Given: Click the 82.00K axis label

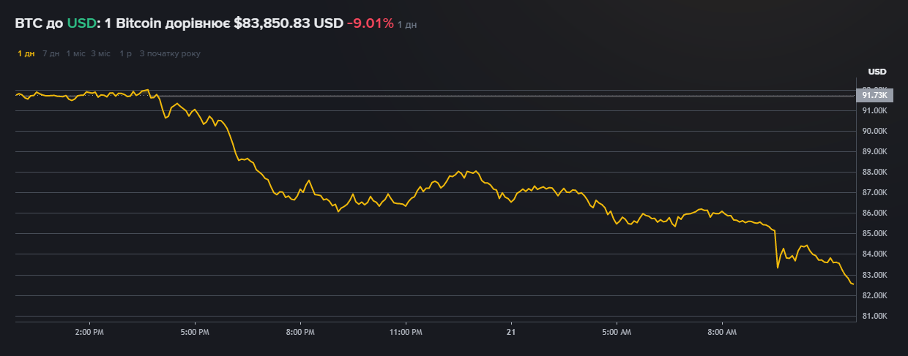Looking at the screenshot, I should (x=875, y=295).
